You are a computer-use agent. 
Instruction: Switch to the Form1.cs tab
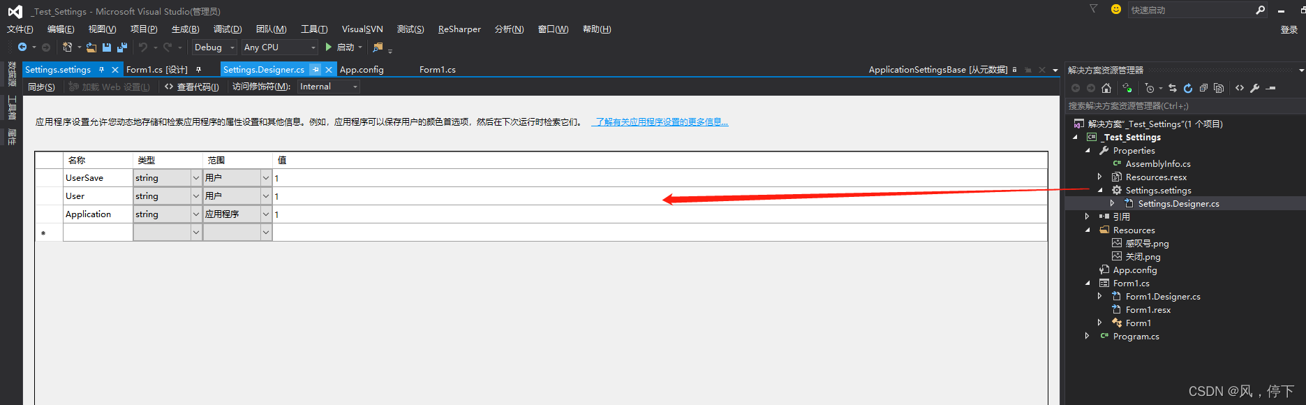438,70
